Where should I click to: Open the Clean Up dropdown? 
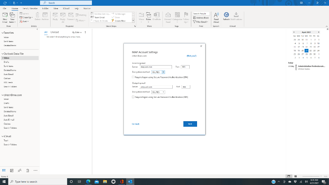[x=26, y=17]
